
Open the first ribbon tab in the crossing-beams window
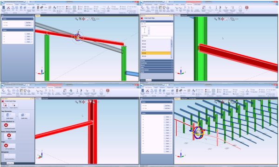click(9, 4)
